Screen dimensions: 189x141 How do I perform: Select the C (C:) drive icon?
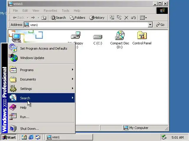pyautogui.click(x=98, y=37)
